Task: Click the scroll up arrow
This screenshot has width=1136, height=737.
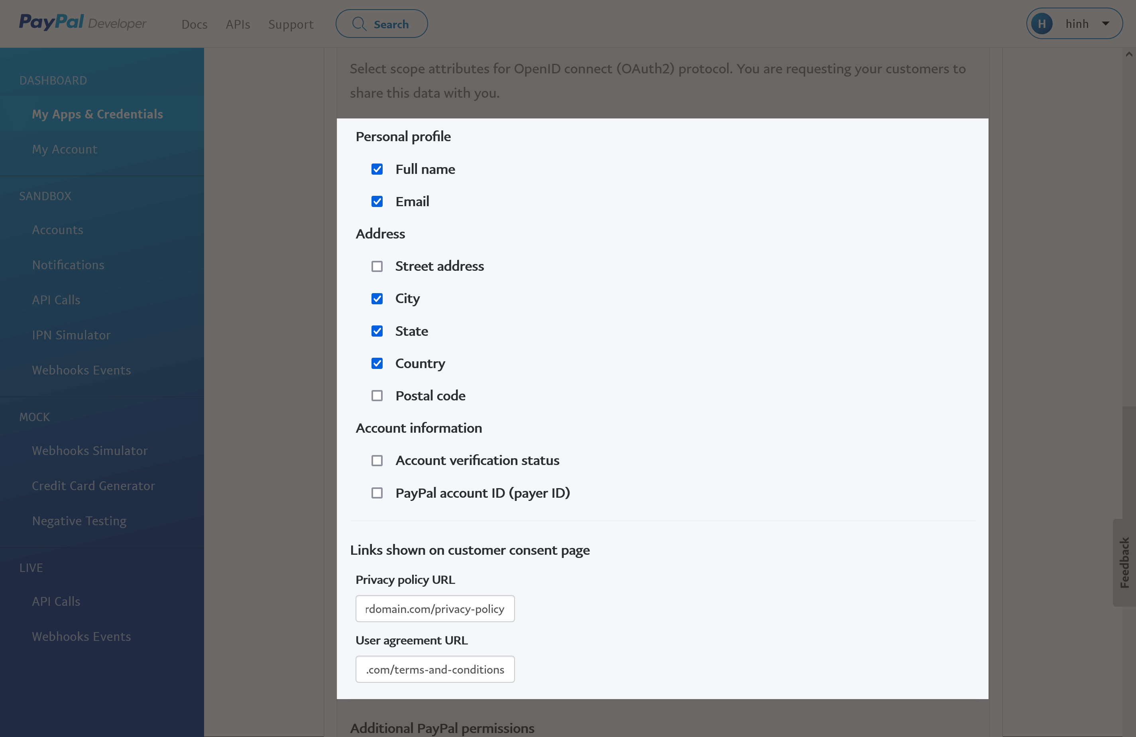Action: pyautogui.click(x=1129, y=54)
